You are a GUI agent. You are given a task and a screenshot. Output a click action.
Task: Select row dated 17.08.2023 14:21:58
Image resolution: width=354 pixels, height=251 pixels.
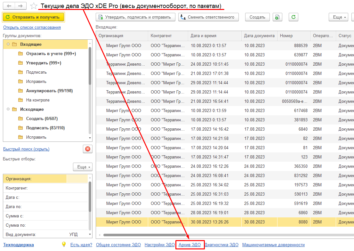[225, 138]
